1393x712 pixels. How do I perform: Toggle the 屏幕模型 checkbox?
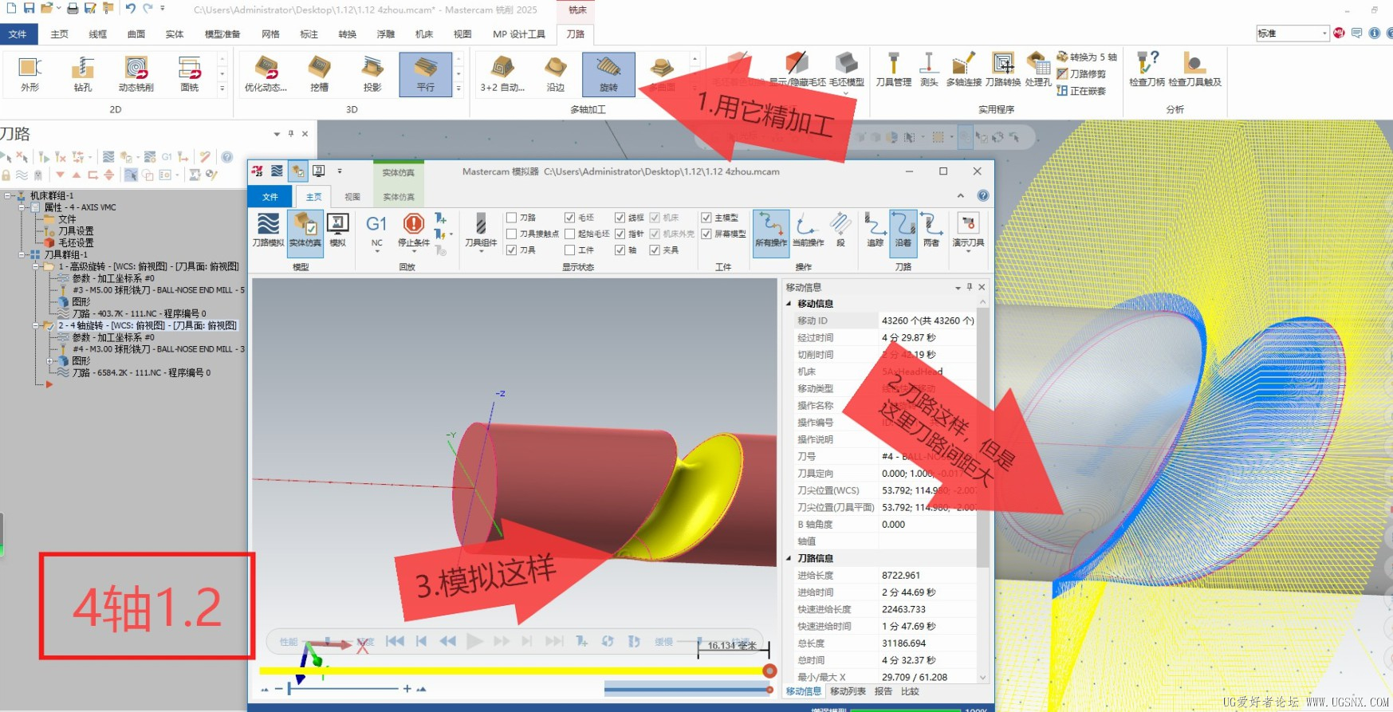pos(706,234)
